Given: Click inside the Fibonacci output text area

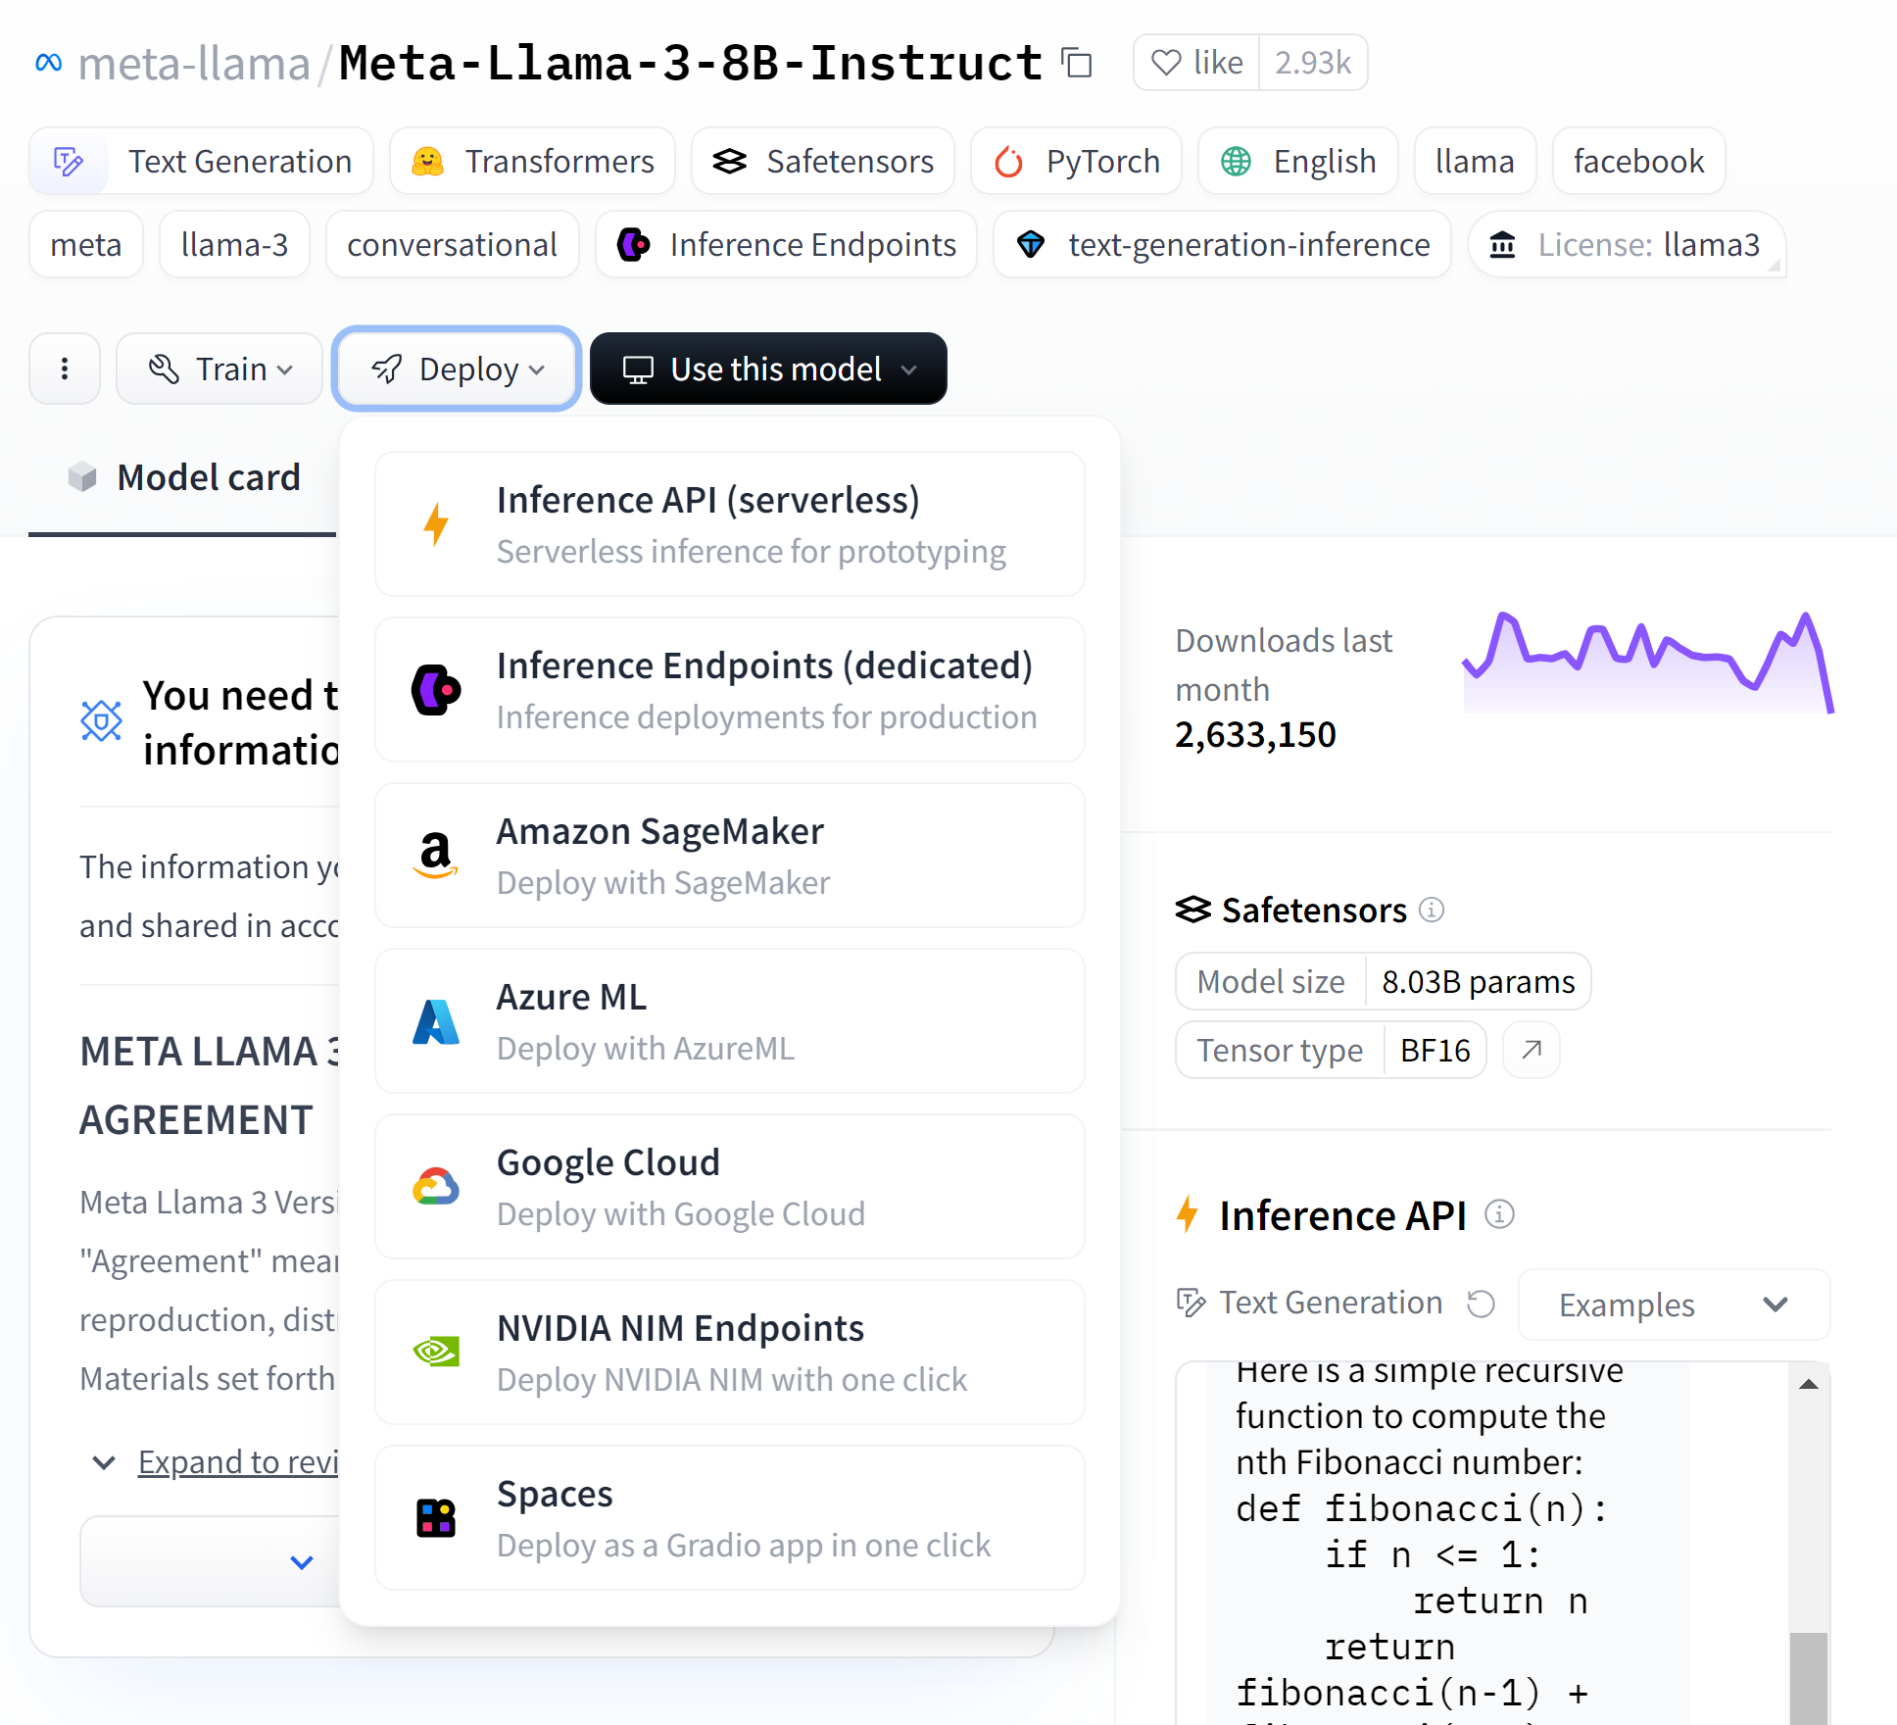Looking at the screenshot, I should [1447, 1544].
